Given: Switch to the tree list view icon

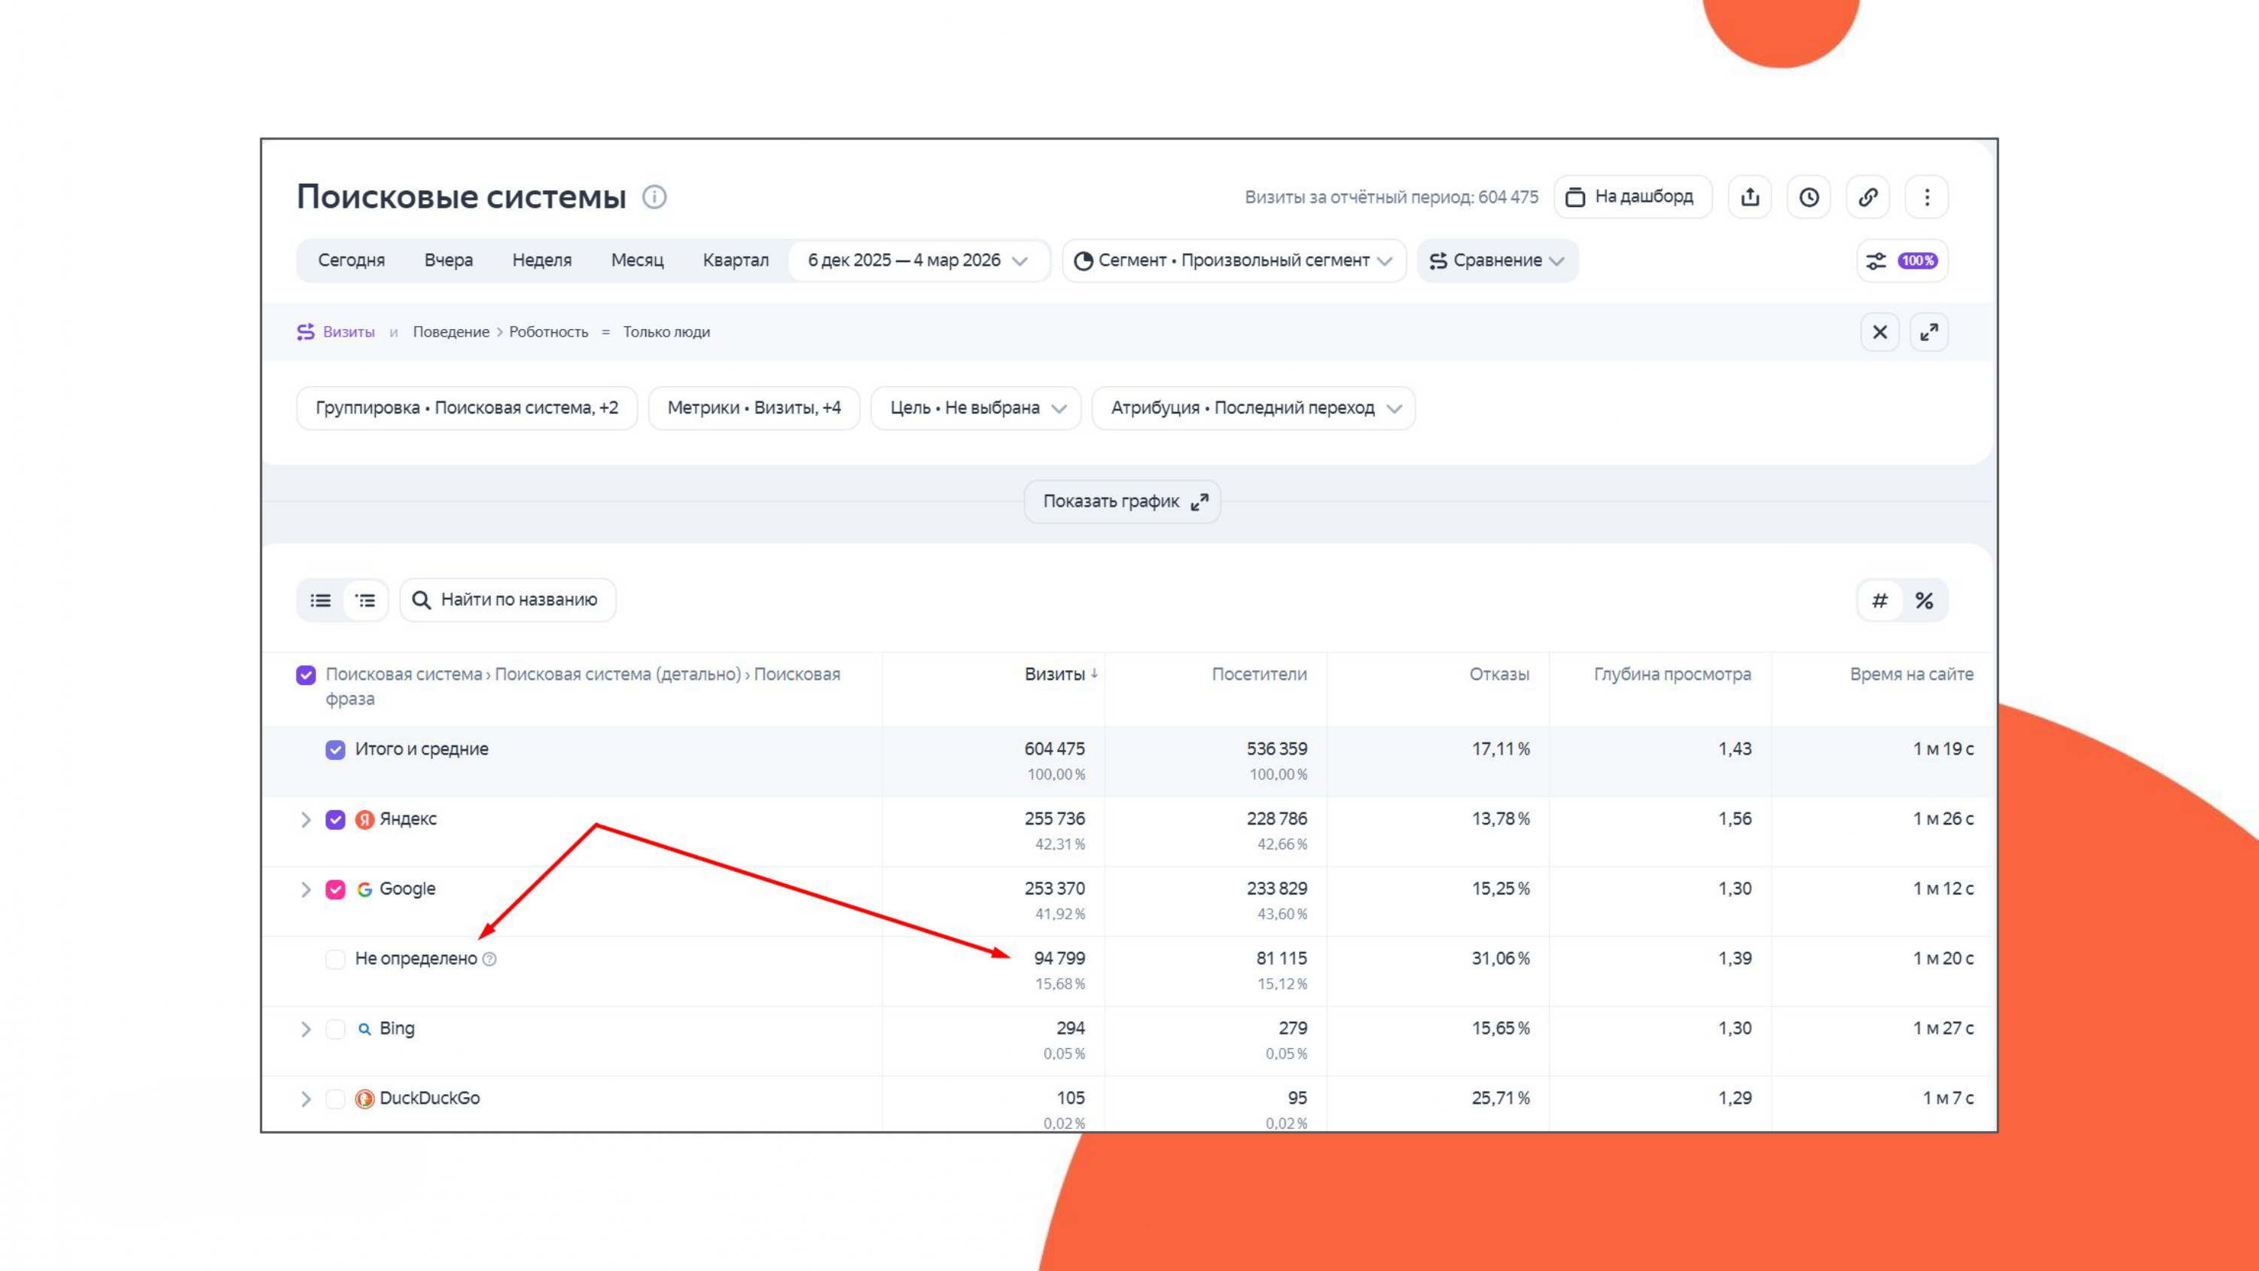Looking at the screenshot, I should [364, 600].
